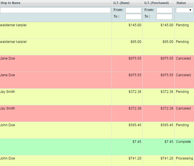This screenshot has height=166, width=194.
Task: Focus the Ship to Name filter field
Action: (x=55, y=10)
